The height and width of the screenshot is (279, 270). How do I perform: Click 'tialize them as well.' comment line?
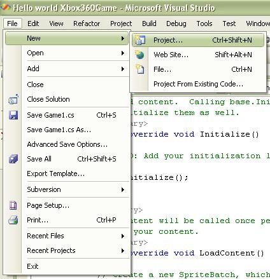pyautogui.click(x=185, y=113)
